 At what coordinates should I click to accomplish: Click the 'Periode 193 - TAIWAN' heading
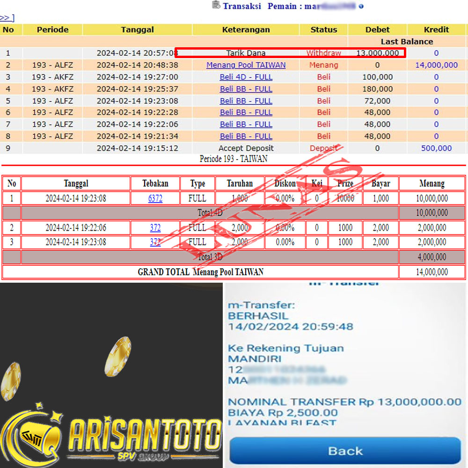coord(234,159)
